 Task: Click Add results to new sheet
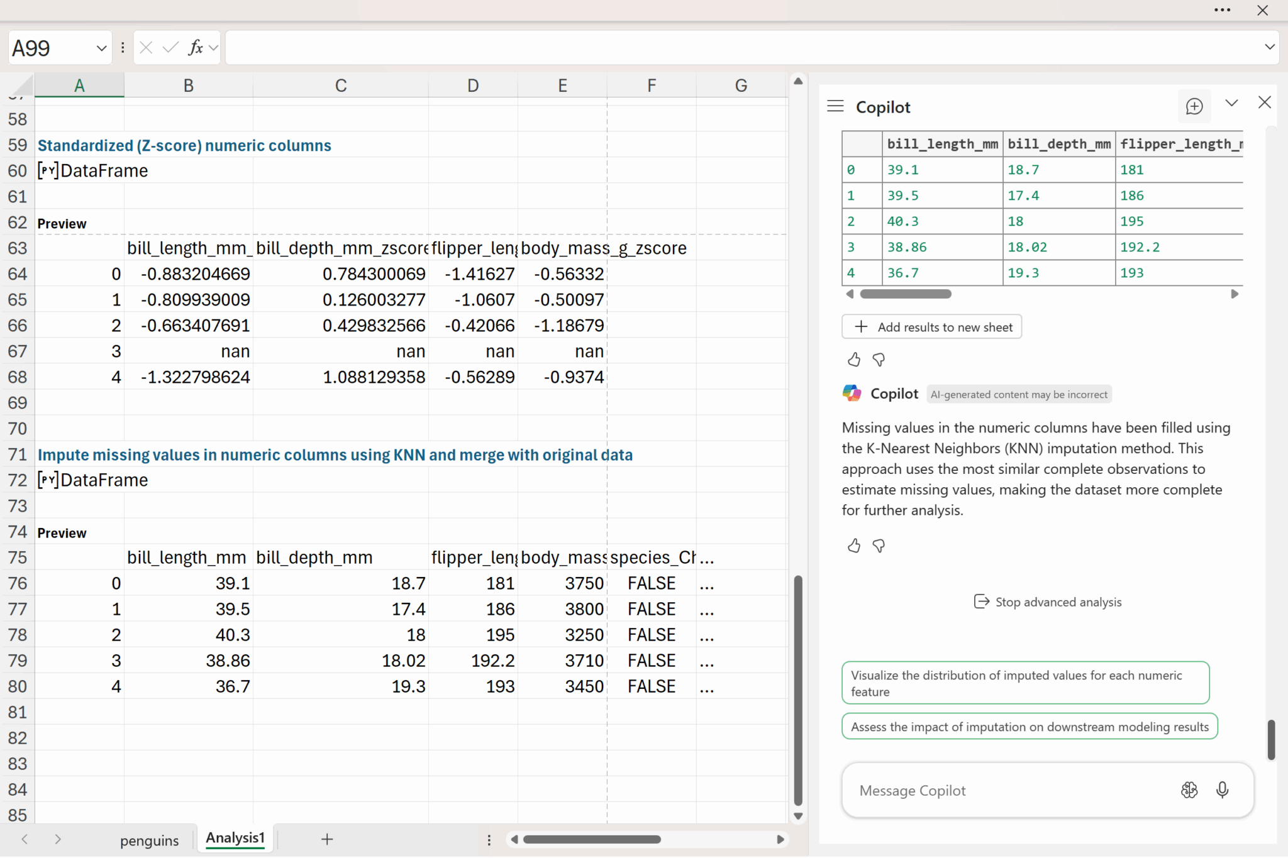click(x=931, y=327)
